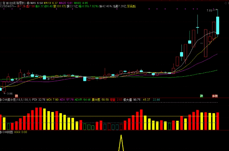The image size is (229, 151).
Task: Click the purple MA20 label
Action: [65, 3]
